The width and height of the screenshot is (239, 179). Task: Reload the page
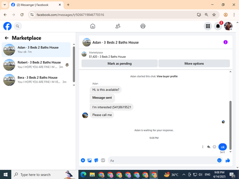(x=22, y=15)
